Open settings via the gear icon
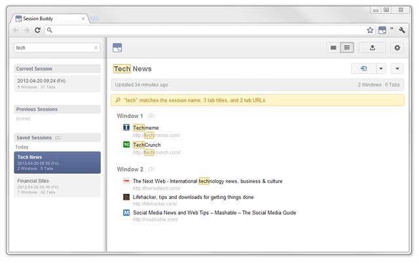 click(x=397, y=48)
